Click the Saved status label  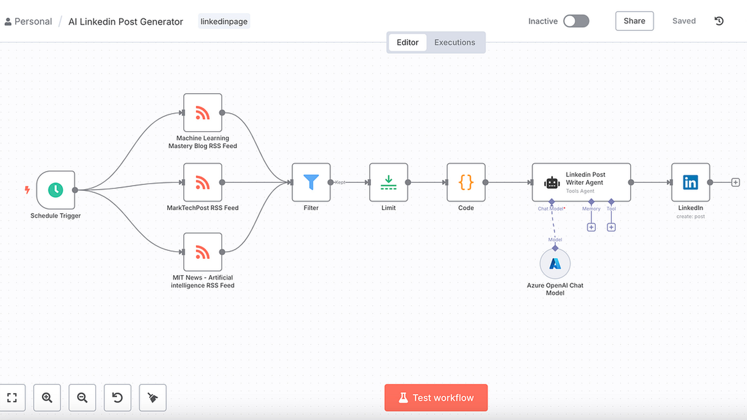[684, 21]
